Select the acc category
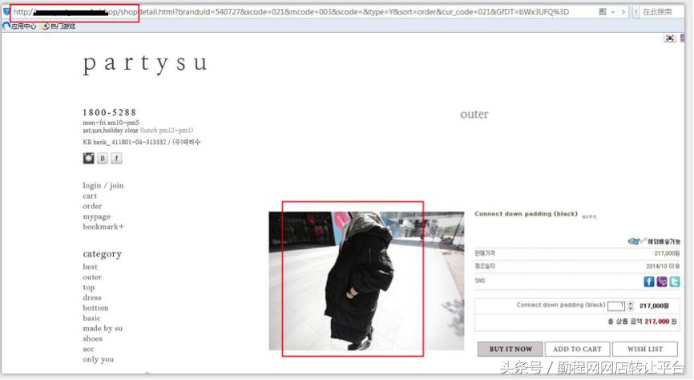Screen dimensions: 694x380 (88, 349)
